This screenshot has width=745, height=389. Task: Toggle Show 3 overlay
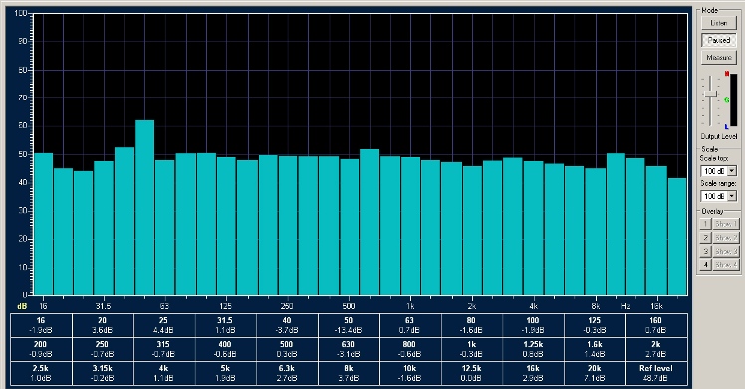tap(725, 251)
